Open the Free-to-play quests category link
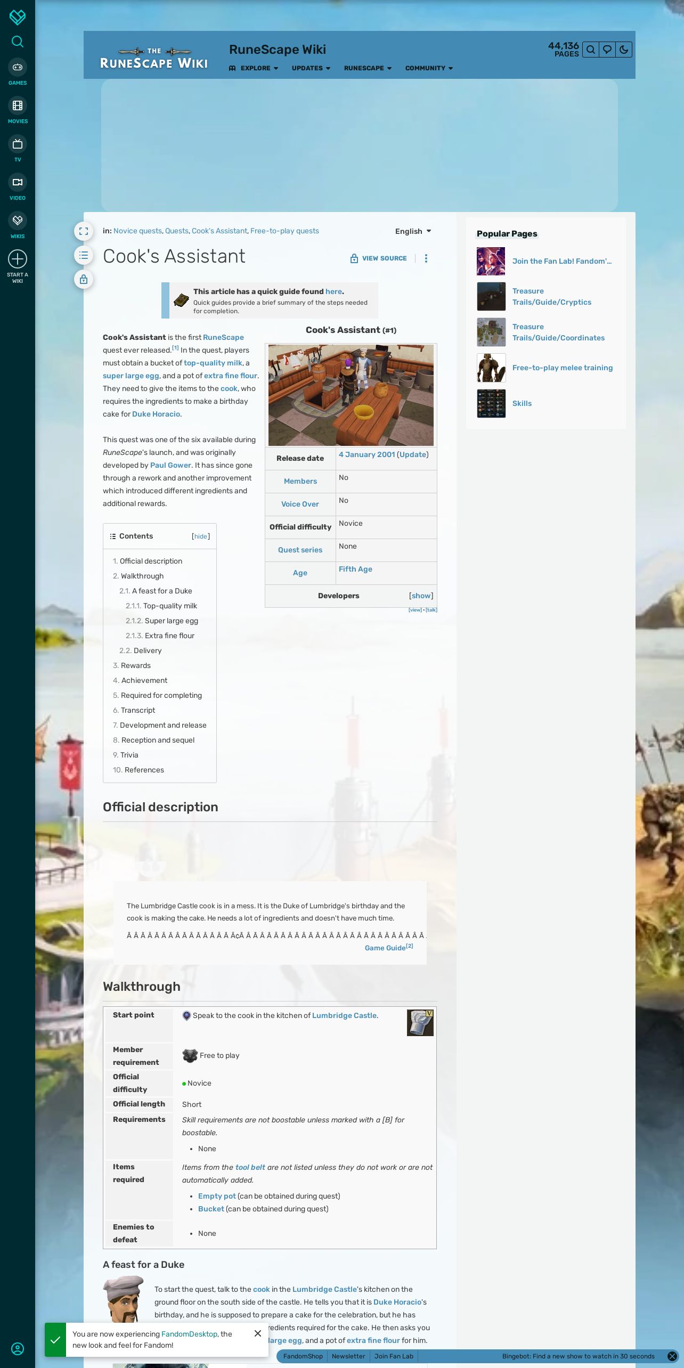684x1368 pixels. click(284, 231)
